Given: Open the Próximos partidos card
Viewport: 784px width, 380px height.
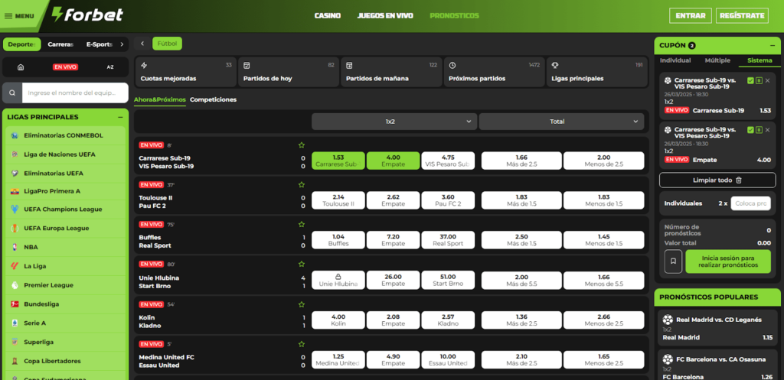Looking at the screenshot, I should tap(494, 72).
